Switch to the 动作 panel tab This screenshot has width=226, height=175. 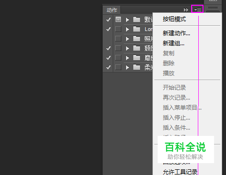click(112, 10)
